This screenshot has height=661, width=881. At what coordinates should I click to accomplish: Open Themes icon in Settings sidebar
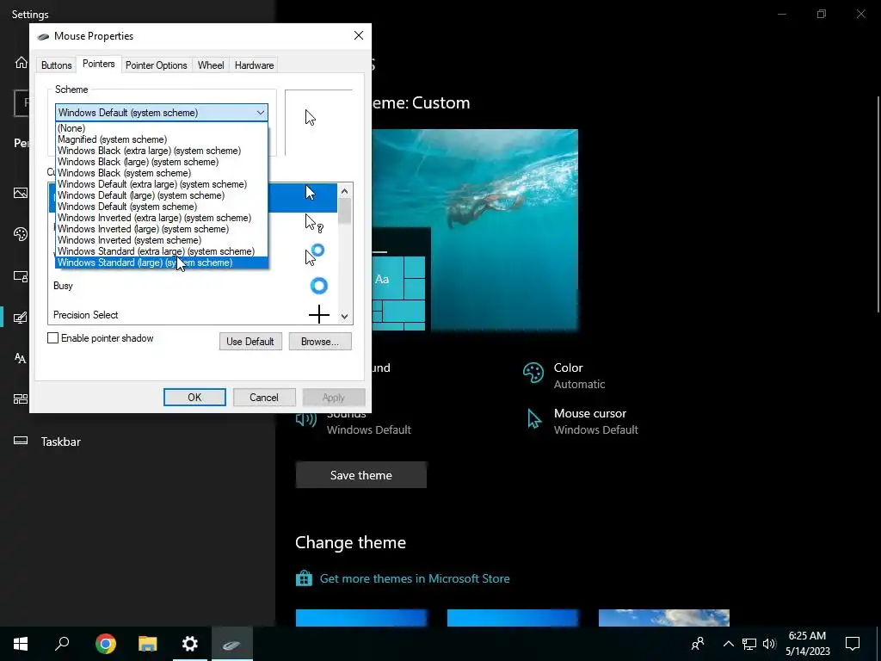[21, 318]
